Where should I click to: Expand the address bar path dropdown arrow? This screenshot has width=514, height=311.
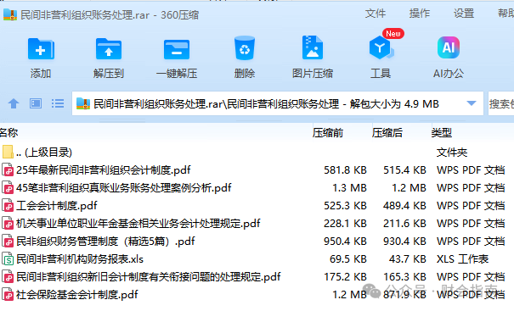pyautogui.click(x=472, y=103)
